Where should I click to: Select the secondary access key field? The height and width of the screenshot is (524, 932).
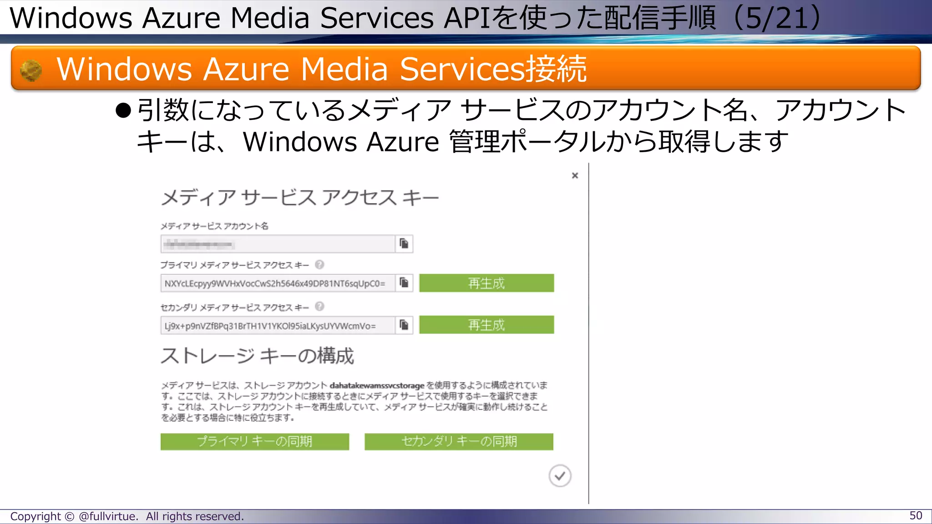[278, 325]
